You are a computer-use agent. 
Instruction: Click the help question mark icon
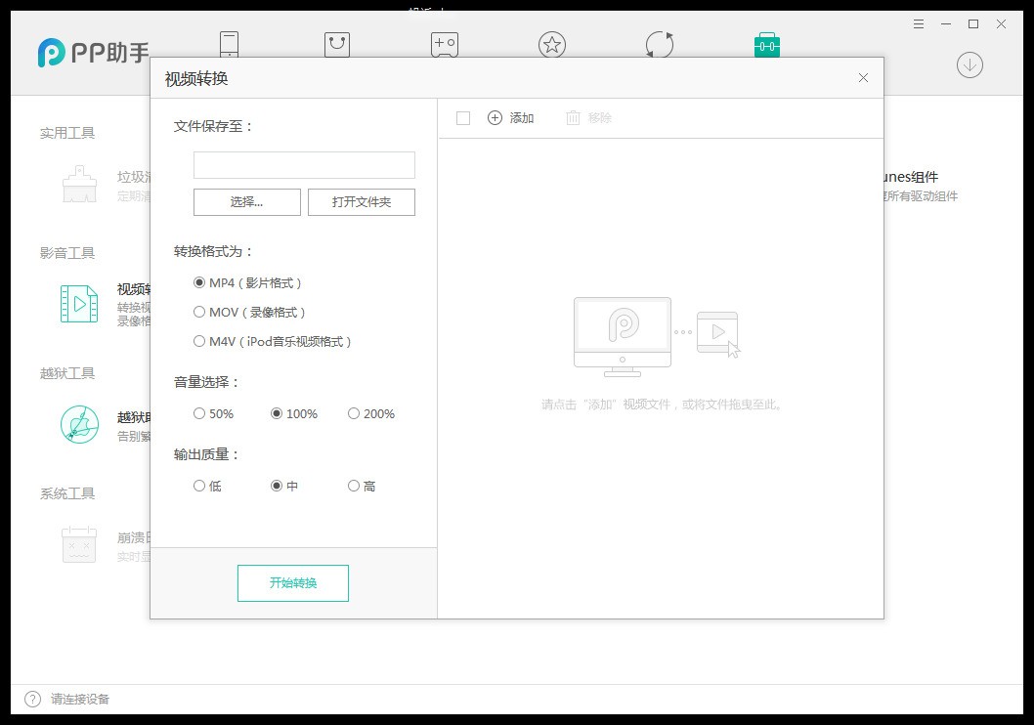32,699
